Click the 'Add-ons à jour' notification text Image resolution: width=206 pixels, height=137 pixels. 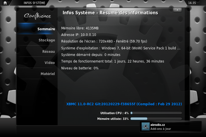pos(161,129)
